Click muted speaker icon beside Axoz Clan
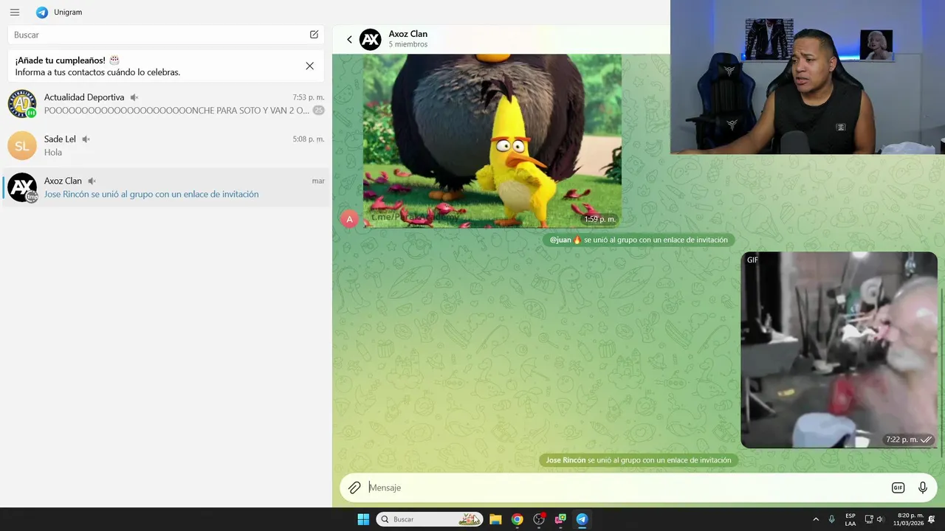Image resolution: width=945 pixels, height=531 pixels. (x=92, y=181)
